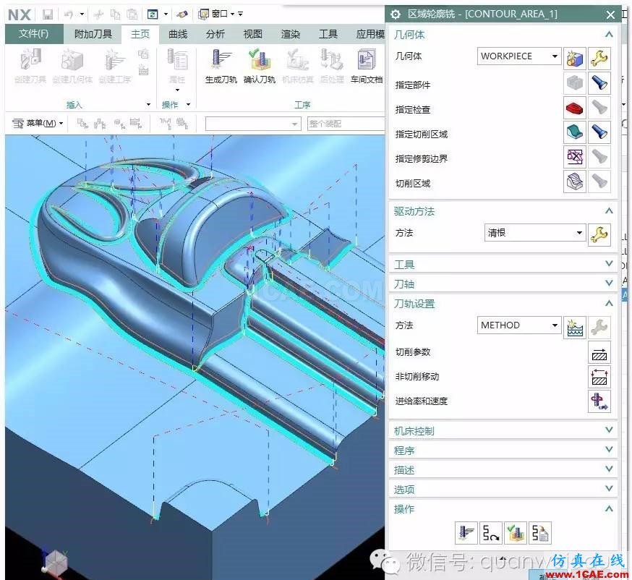Image resolution: width=632 pixels, height=580 pixels.
Task: Close the CONTOUR_AREA_1 dialog
Action: click(610, 15)
